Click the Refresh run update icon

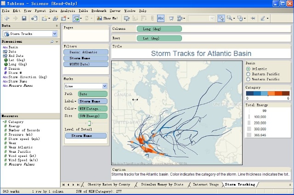coord(87,18)
